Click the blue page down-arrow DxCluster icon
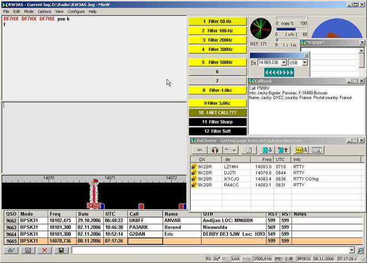367x263 pixels. [x=267, y=150]
